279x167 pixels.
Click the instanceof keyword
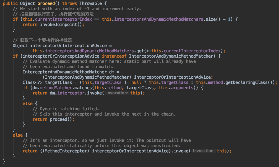(114, 56)
